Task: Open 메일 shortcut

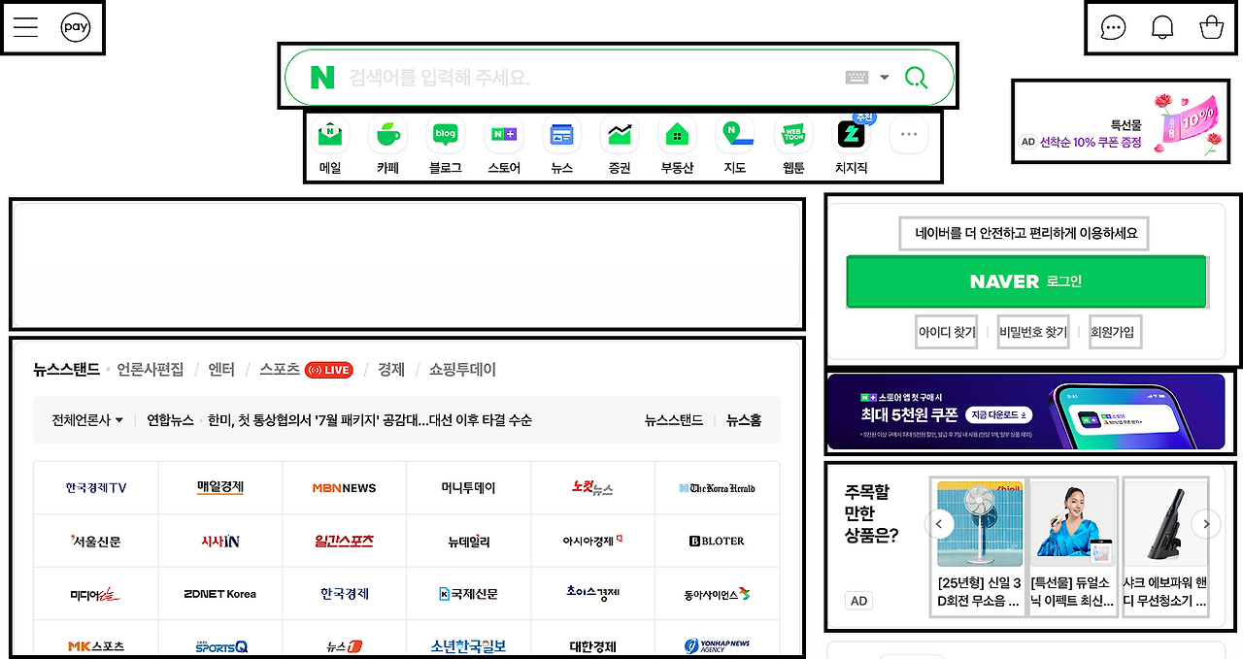Action: pyautogui.click(x=330, y=148)
